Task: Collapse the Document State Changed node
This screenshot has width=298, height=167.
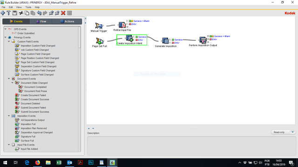Action: [x=13, y=83]
